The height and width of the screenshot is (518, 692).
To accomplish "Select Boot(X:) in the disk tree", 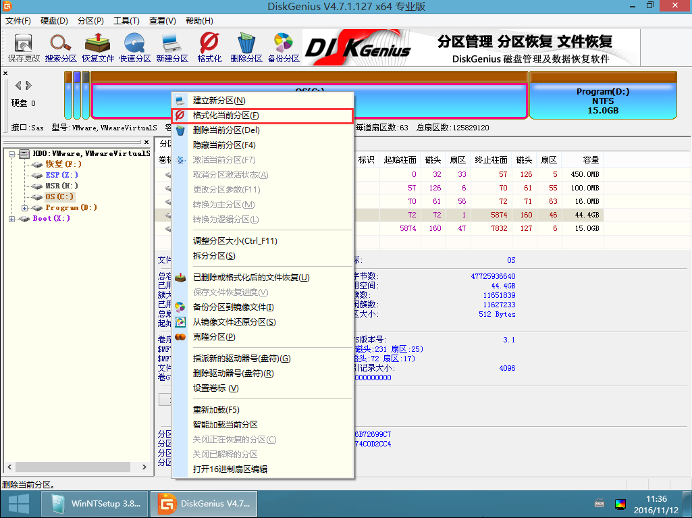I will tap(51, 218).
